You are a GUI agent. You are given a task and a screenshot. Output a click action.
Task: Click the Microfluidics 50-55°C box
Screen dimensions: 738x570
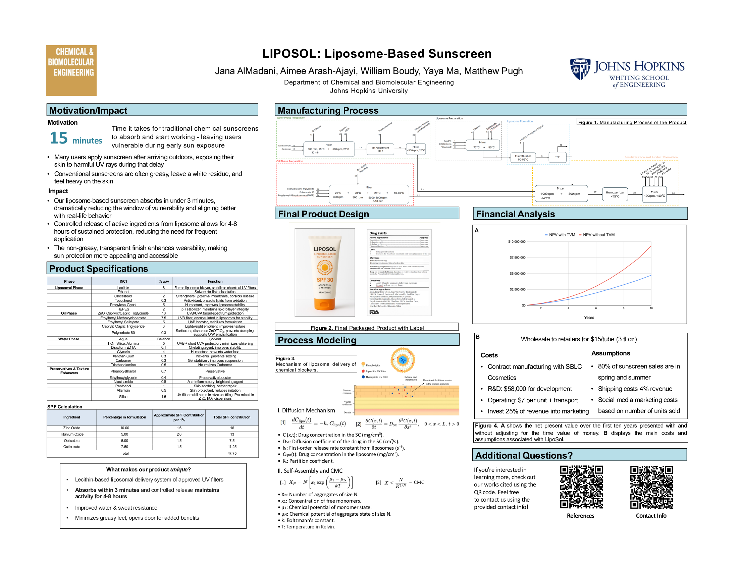click(523, 158)
